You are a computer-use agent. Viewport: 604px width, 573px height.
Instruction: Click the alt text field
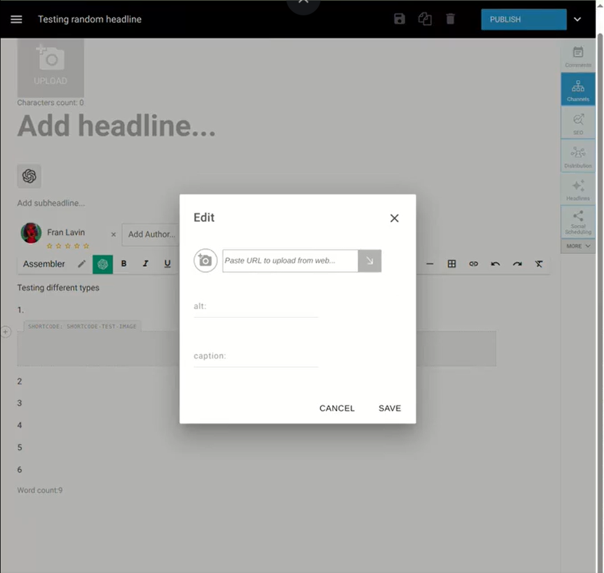pyautogui.click(x=256, y=306)
